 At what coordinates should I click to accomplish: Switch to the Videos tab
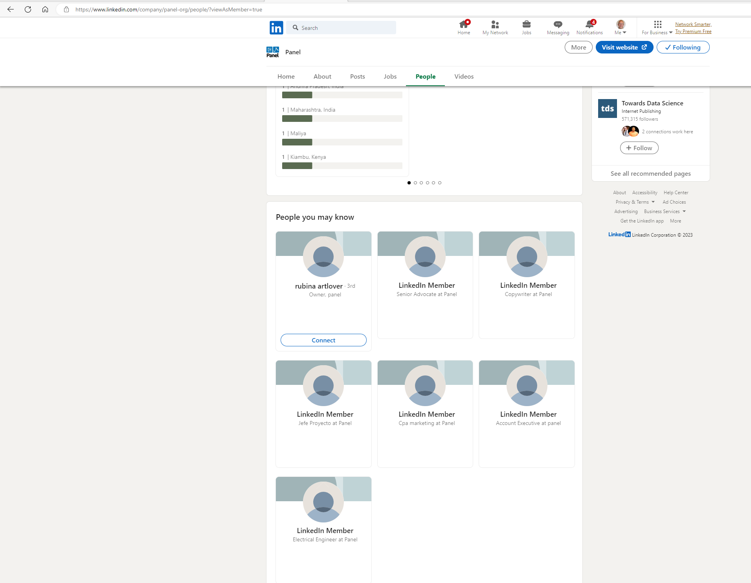pos(464,76)
